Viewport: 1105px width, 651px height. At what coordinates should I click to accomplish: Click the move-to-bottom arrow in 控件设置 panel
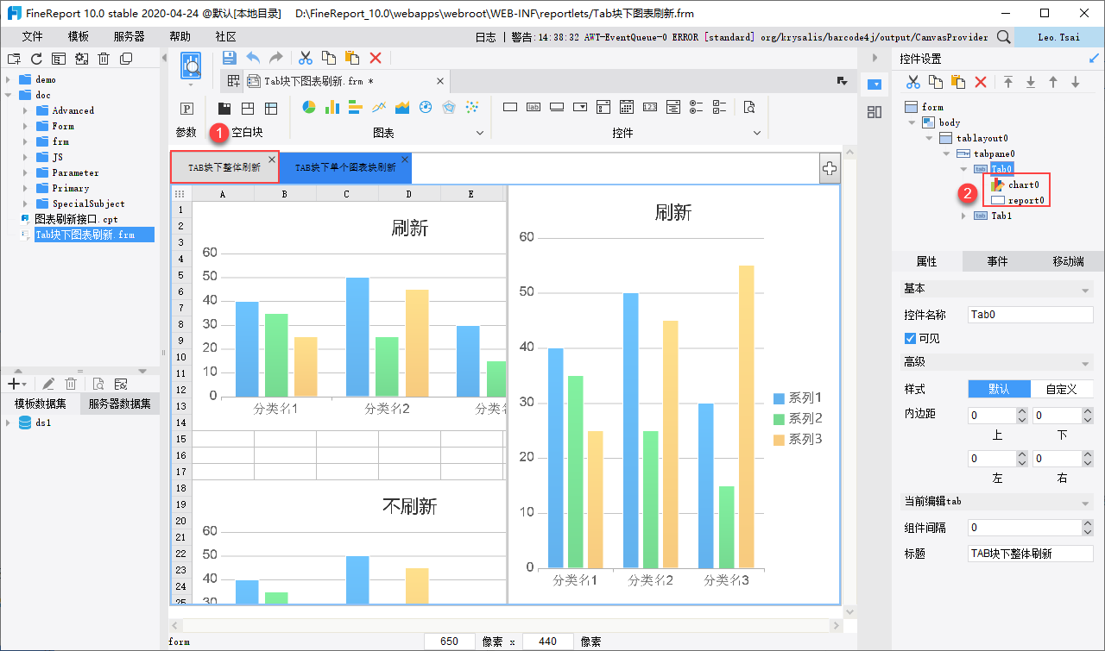pos(1031,82)
